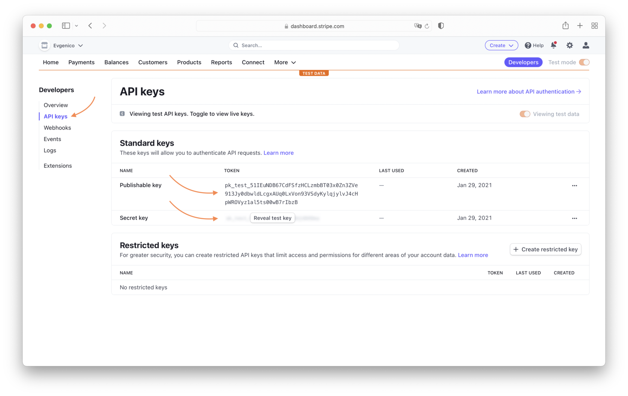Click the Reveal test key button
This screenshot has width=628, height=396.
(273, 218)
